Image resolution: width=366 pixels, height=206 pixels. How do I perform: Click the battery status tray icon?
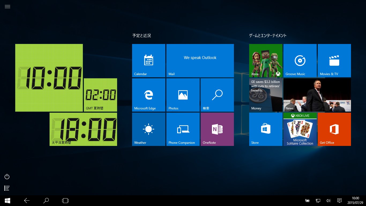(307, 201)
